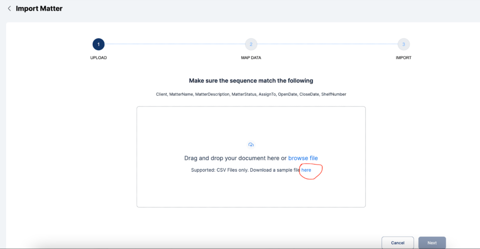Go back using the left chevron arrow
This screenshot has width=480, height=249.
[9, 8]
